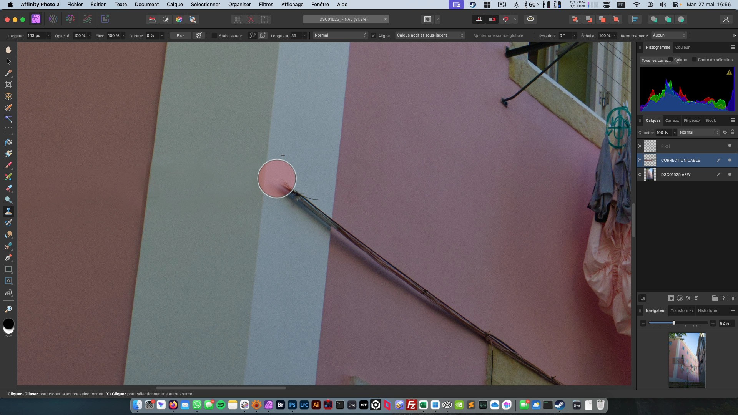Open the Retournement Aucun dropdown
The image size is (738, 415).
click(x=669, y=35)
